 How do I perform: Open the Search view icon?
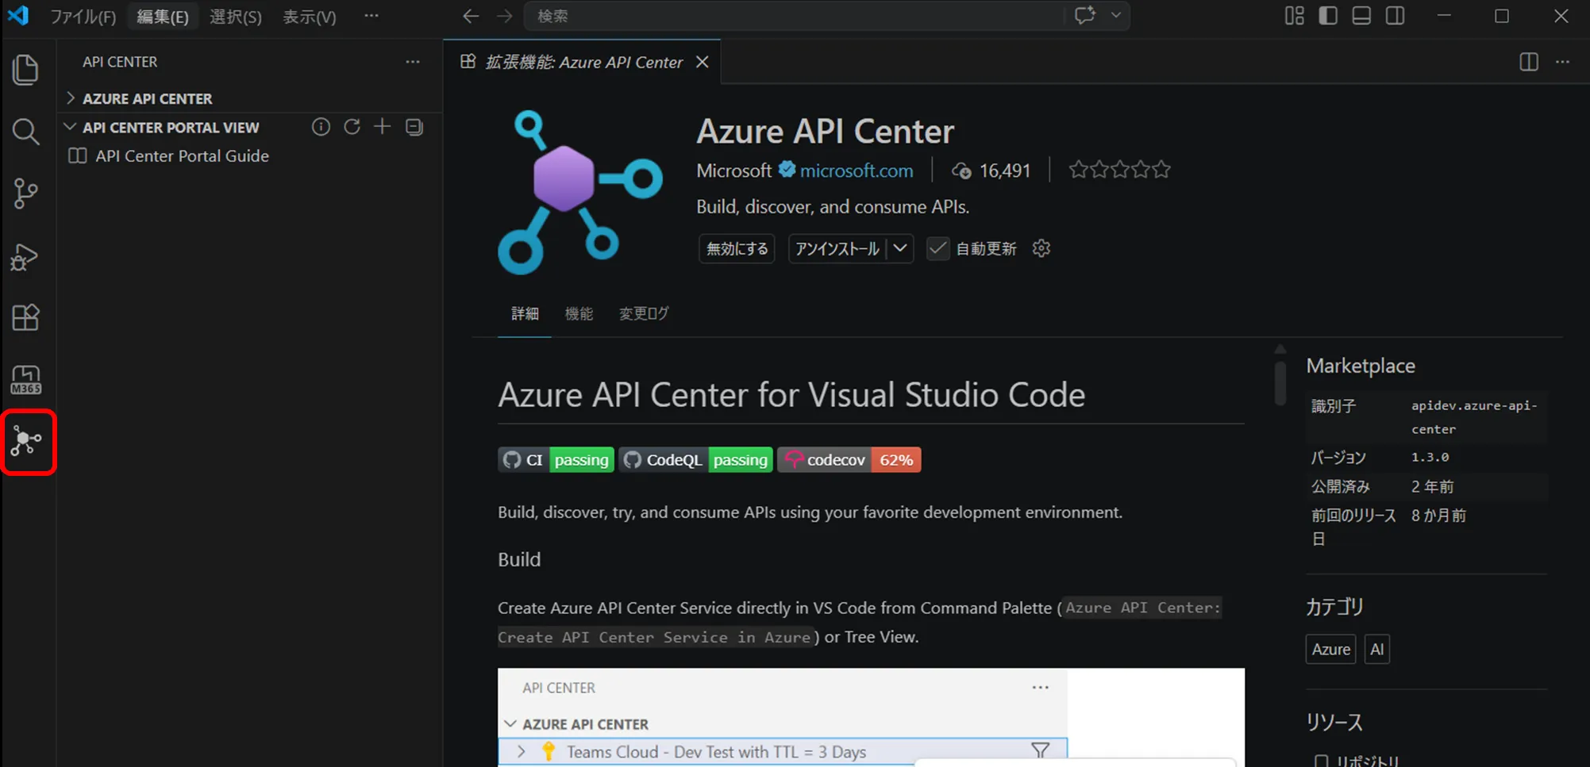[25, 132]
